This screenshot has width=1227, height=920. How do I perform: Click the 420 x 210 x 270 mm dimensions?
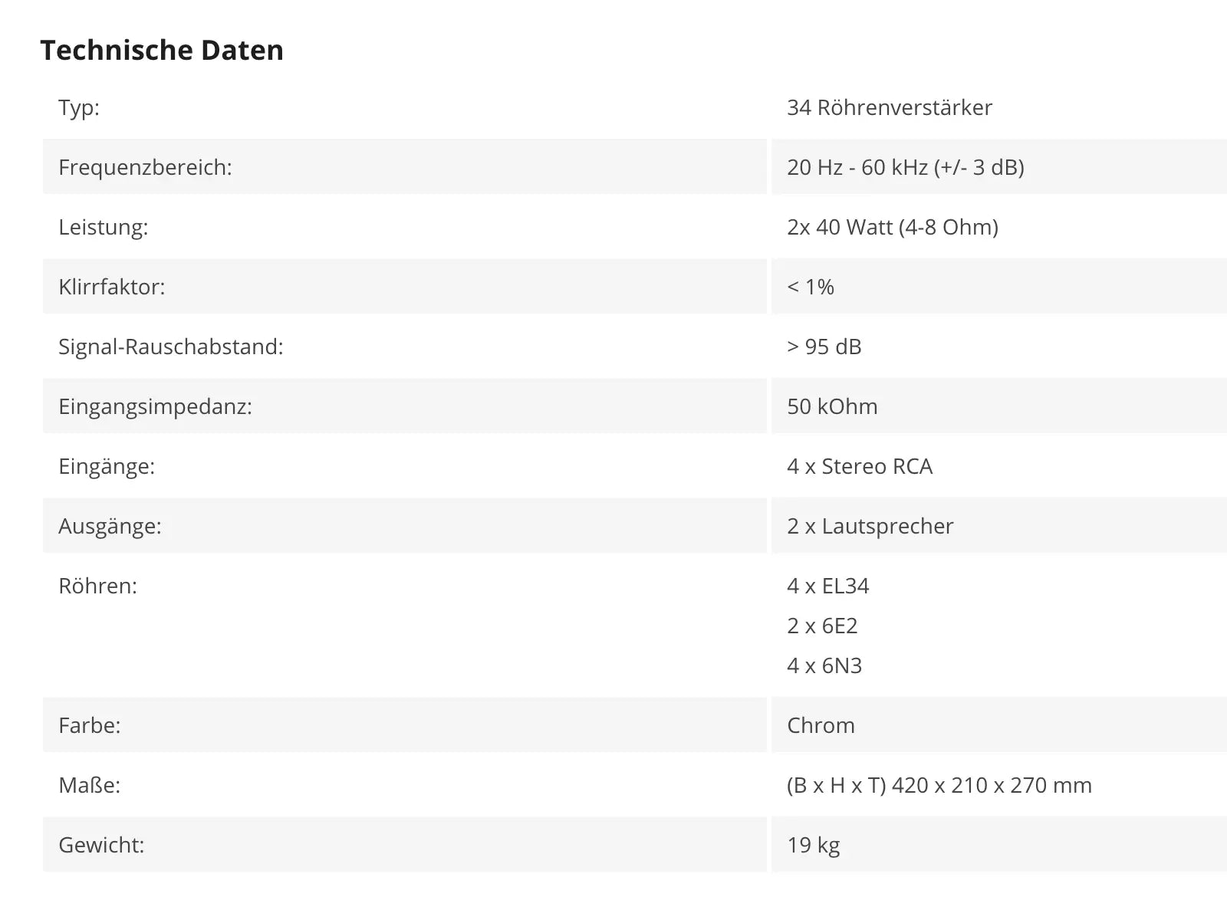(992, 785)
